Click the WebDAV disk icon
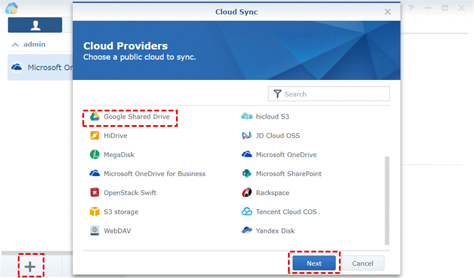Viewport: 474px width, 278px height. pos(95,231)
